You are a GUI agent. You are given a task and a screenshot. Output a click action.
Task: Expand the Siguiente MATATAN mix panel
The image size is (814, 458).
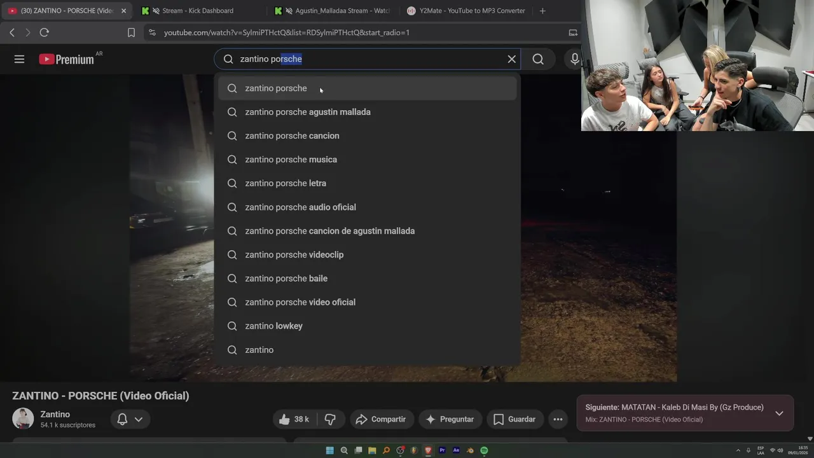coord(779,413)
